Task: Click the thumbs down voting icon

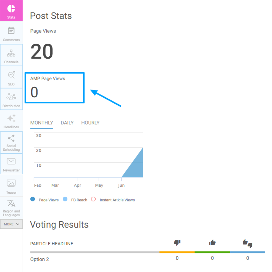Action: pos(177,243)
